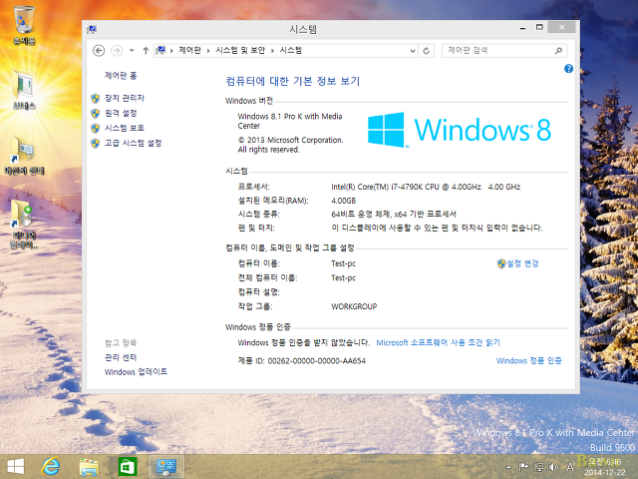
Task: Click the volume speaker tray icon
Action: coord(554,467)
